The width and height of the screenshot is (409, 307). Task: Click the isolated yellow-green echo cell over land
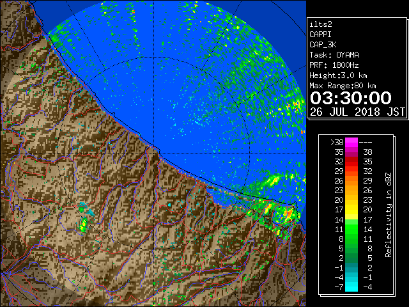(x=84, y=225)
